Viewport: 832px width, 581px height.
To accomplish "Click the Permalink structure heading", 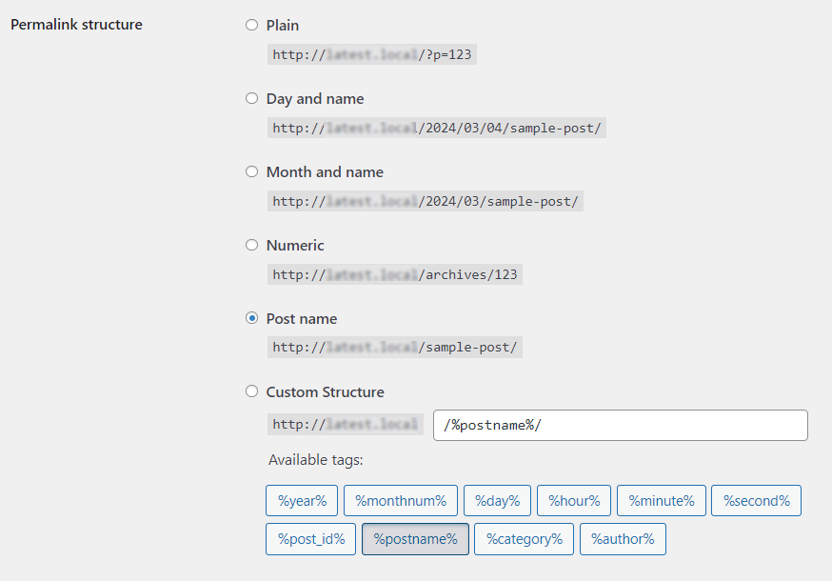I will click(x=76, y=25).
